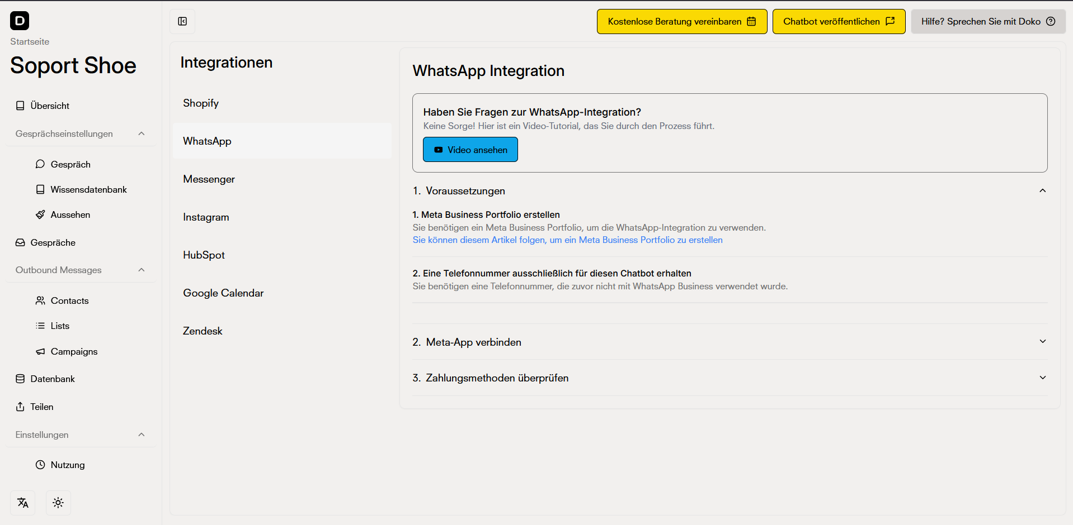Open the Zendesk integration tab
This screenshot has height=525, width=1073.
[203, 331]
